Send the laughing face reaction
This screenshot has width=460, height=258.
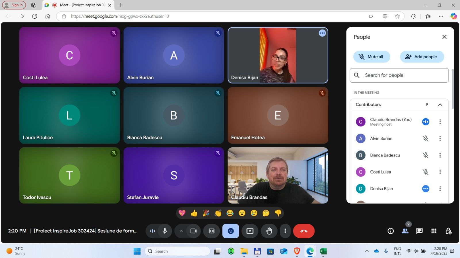[x=230, y=213]
